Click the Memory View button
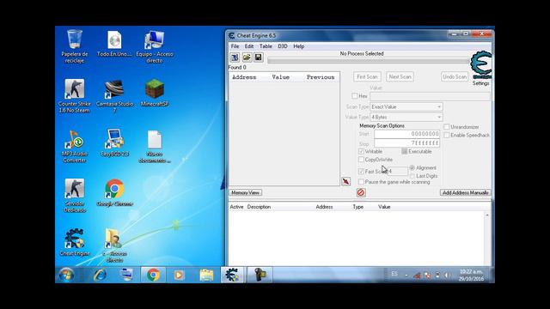 246,192
